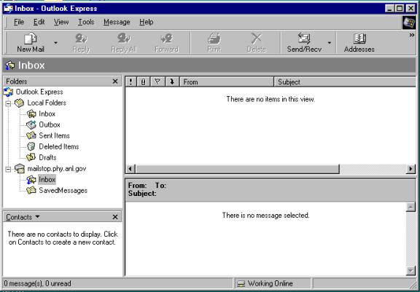This screenshot has height=292, width=420.
Task: Sort by the Flag column header
Action: (x=158, y=82)
